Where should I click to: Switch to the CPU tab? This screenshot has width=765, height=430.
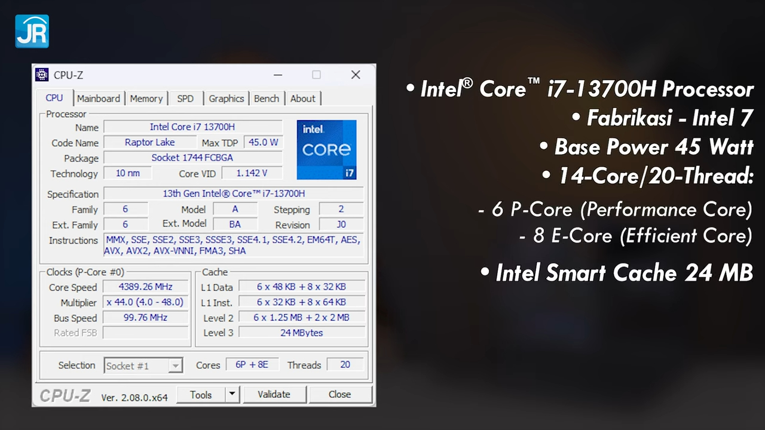54,98
